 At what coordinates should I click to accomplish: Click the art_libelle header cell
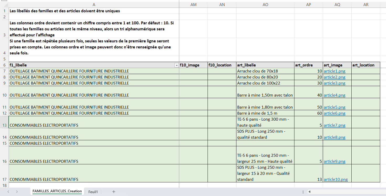[265, 65]
